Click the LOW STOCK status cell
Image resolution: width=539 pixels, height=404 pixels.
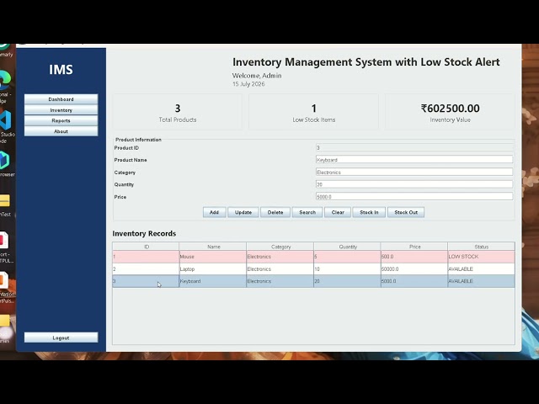481,257
